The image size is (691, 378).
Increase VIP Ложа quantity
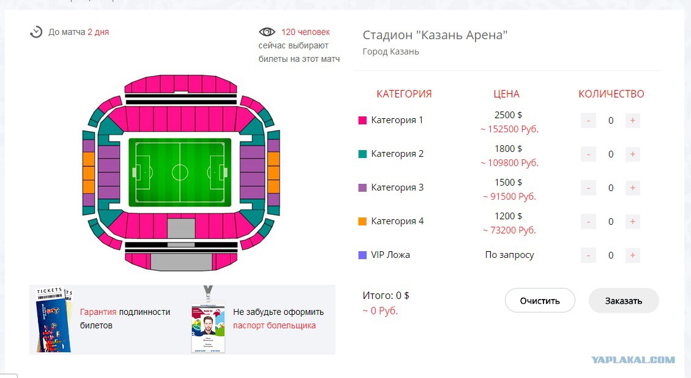pyautogui.click(x=632, y=255)
